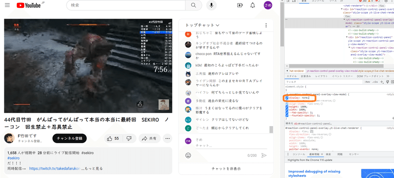
Task: Send the chat message with arrow icon
Action: pyautogui.click(x=264, y=155)
